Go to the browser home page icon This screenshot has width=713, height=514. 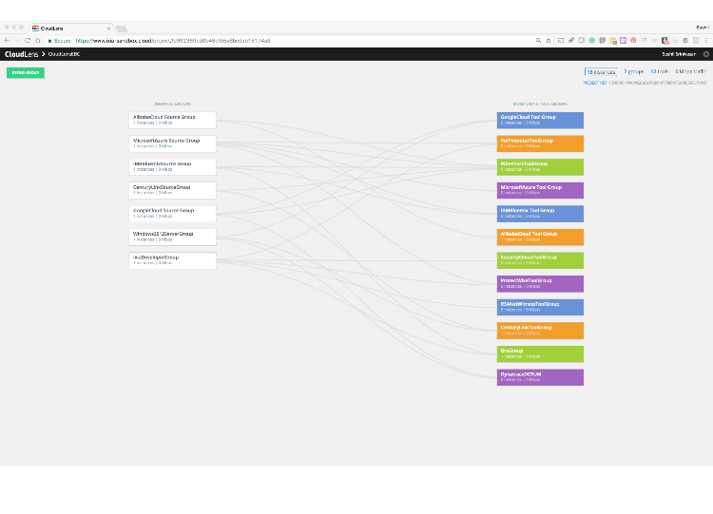(x=38, y=41)
